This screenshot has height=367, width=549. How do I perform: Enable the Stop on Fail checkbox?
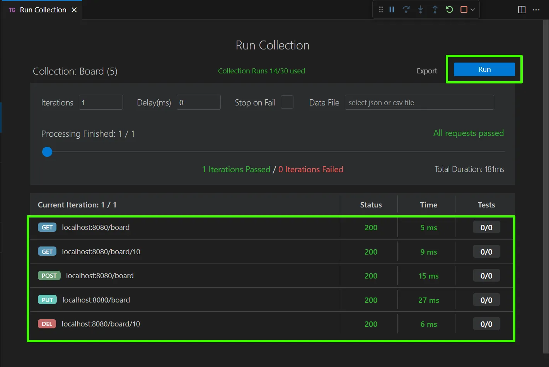click(287, 102)
